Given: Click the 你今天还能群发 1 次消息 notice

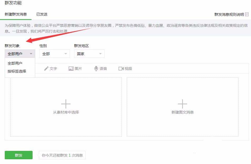Looking at the screenshot, I should pyautogui.click(x=62, y=155).
